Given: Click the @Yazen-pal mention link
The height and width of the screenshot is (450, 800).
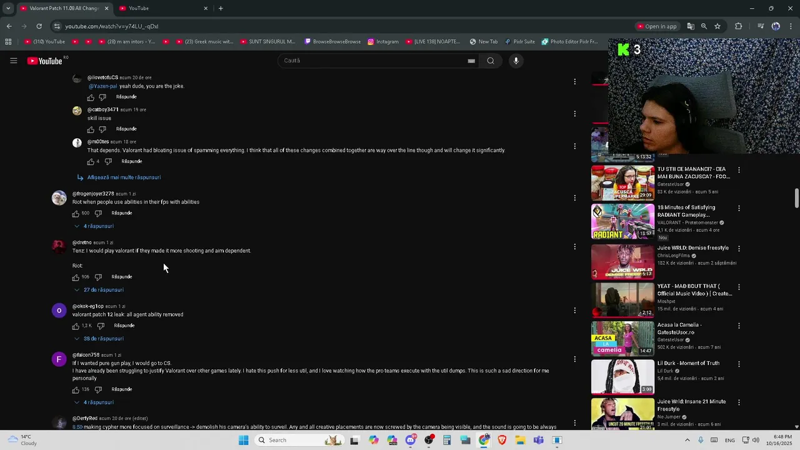Looking at the screenshot, I should click(x=102, y=86).
